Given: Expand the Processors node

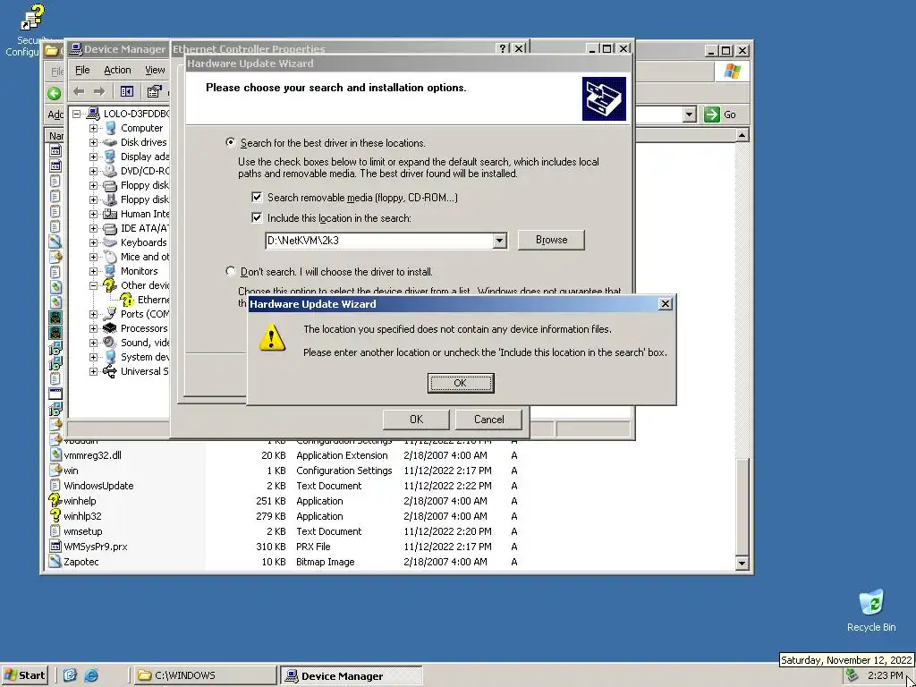Looking at the screenshot, I should [x=93, y=328].
